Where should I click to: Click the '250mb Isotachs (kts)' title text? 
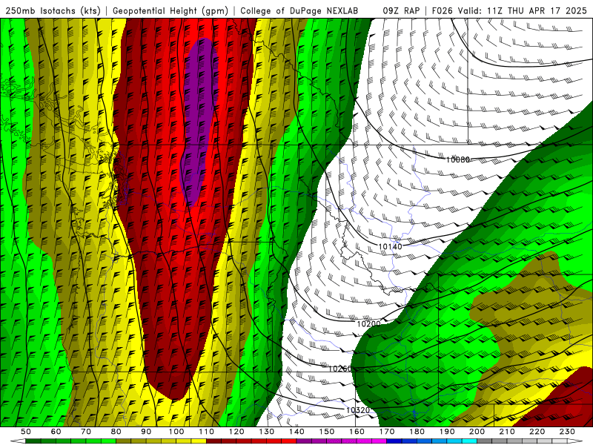(53, 10)
